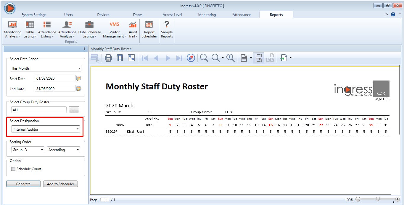Open Attendance Analysis reports menu
Viewport: 404px width, 205px height.
(x=67, y=30)
